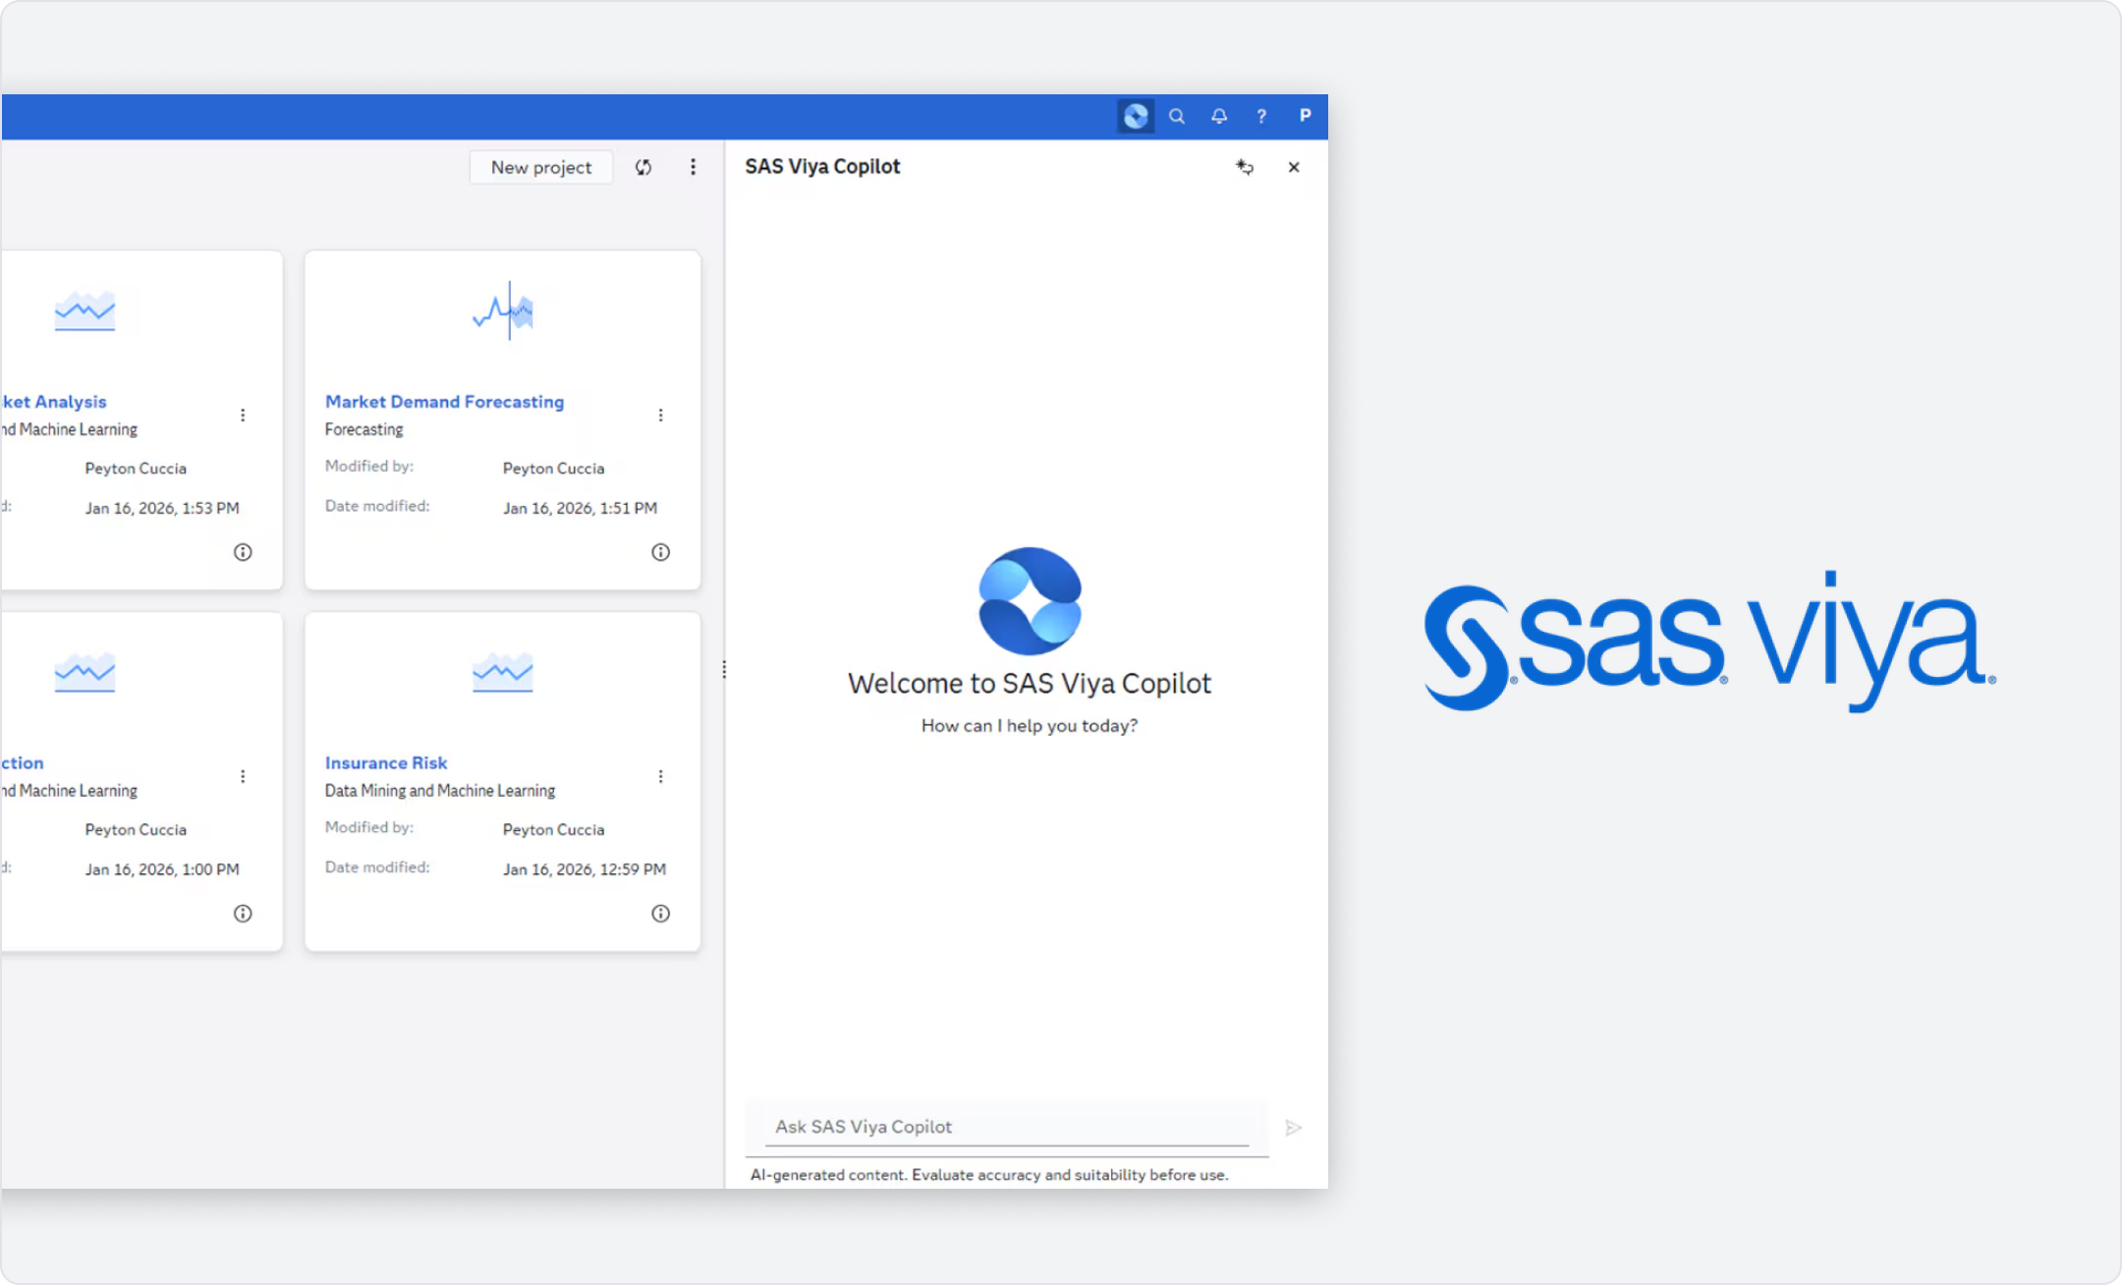Open the help question mark menu
The height and width of the screenshot is (1285, 2122).
(x=1261, y=116)
